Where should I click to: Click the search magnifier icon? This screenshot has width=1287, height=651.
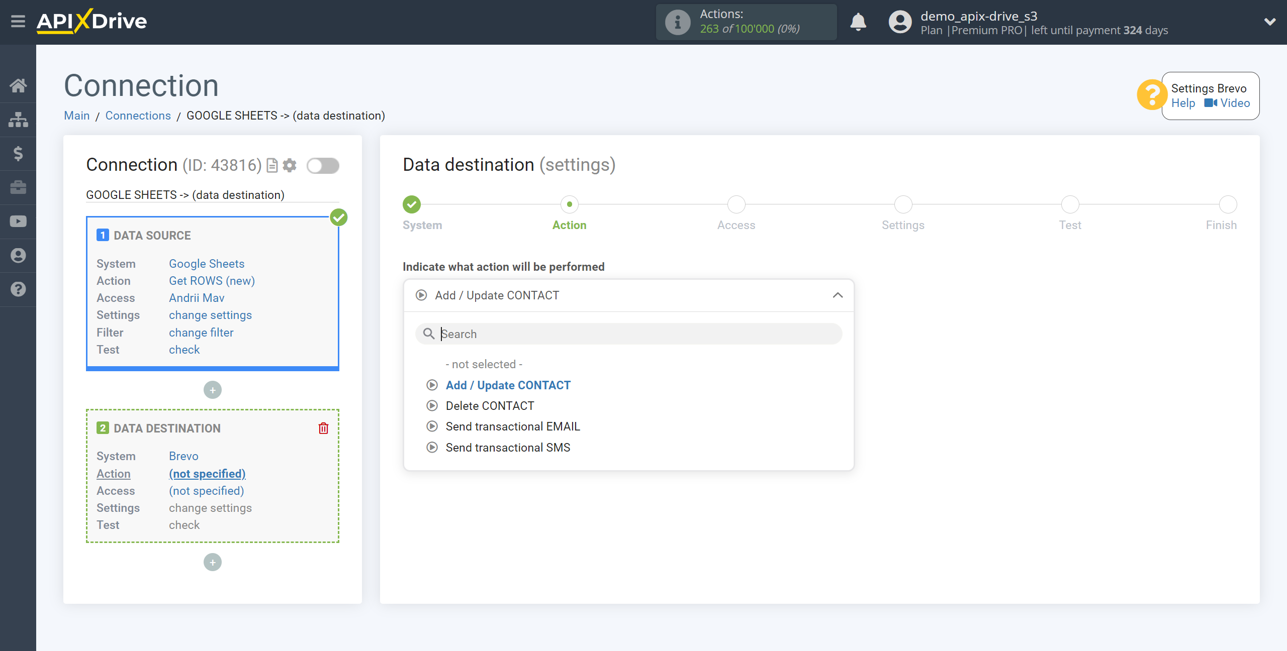[428, 334]
